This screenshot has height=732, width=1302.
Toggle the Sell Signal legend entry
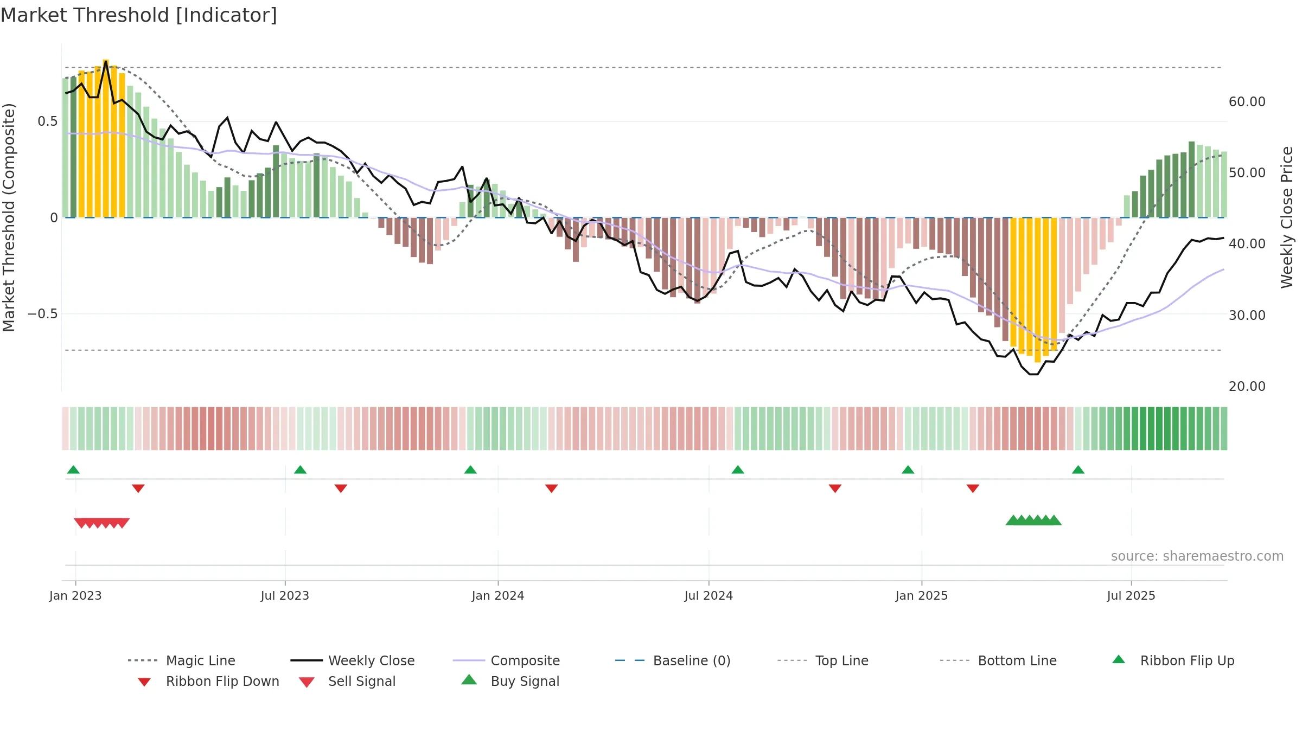pyautogui.click(x=347, y=682)
